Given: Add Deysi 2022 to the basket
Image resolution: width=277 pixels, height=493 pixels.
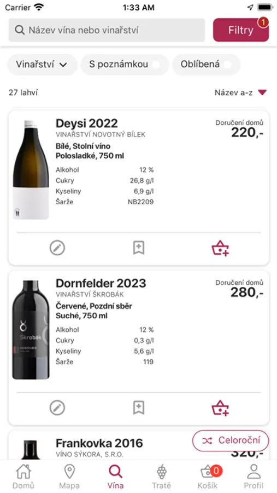Looking at the screenshot, I should click(220, 248).
